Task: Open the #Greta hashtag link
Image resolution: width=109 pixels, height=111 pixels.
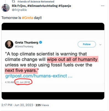Action: [x=27, y=18]
